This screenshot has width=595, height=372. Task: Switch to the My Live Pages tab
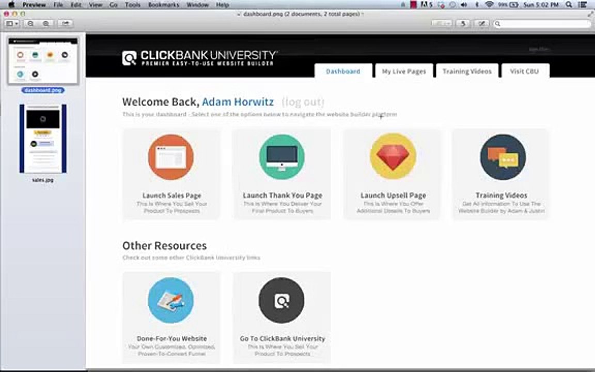[404, 71]
